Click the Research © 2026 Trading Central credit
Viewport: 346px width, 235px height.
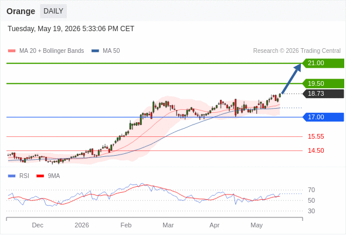coord(297,51)
